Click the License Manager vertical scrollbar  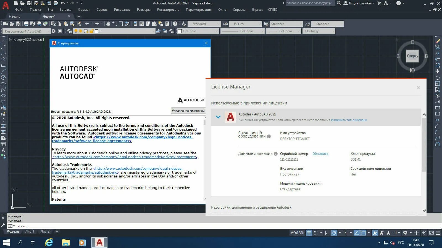click(424, 145)
